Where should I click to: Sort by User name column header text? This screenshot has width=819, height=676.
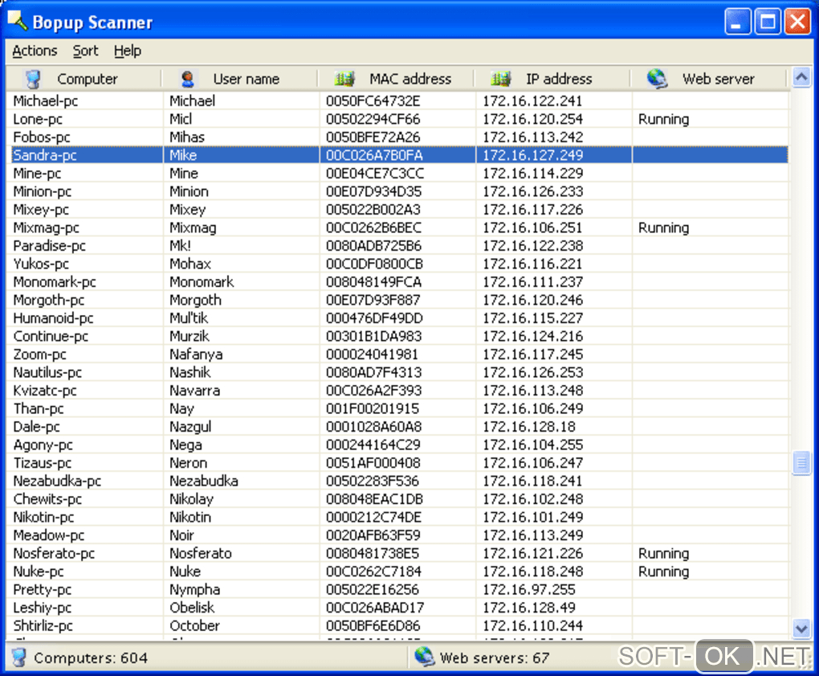tap(246, 79)
